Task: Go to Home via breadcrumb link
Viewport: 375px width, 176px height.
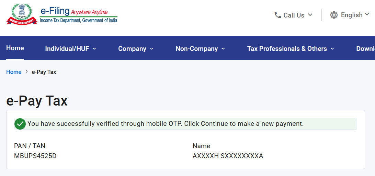Action: pyautogui.click(x=14, y=72)
